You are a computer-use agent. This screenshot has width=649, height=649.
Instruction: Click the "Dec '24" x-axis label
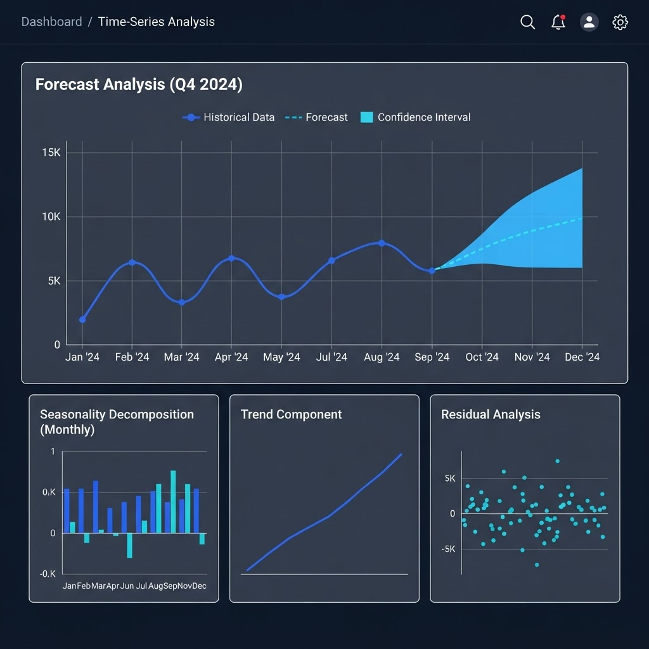pyautogui.click(x=582, y=357)
